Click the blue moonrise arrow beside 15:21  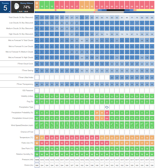[18, 11]
